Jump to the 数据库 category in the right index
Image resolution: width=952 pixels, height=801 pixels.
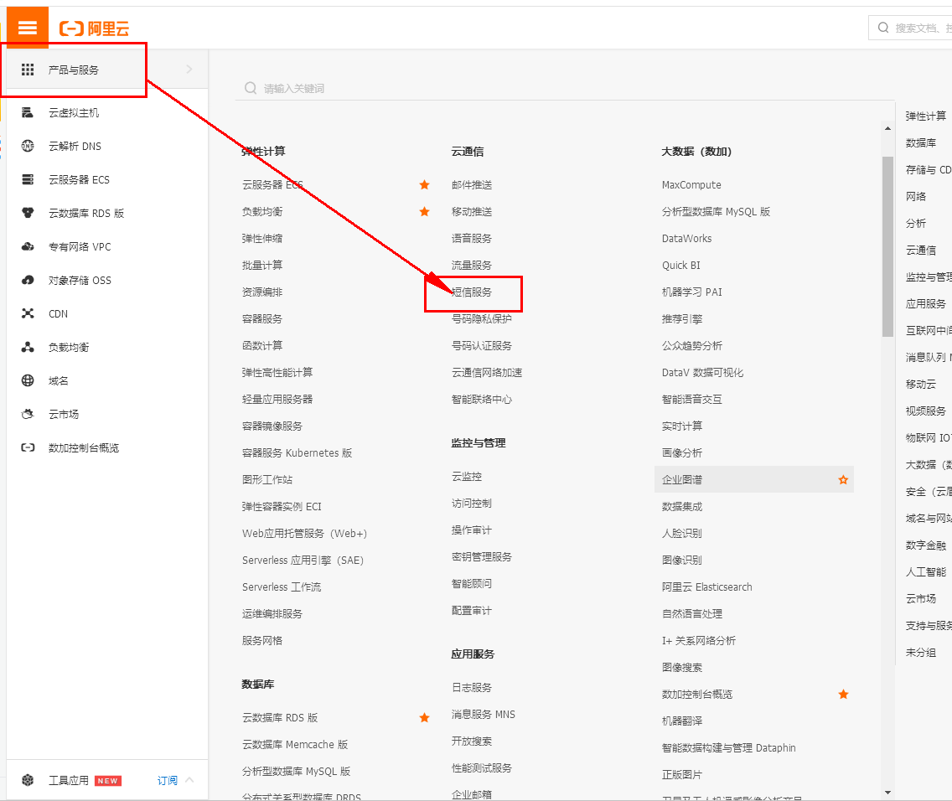pyautogui.click(x=921, y=142)
